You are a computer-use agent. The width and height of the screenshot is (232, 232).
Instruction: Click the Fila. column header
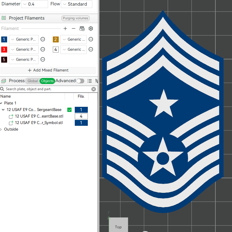[81, 96]
